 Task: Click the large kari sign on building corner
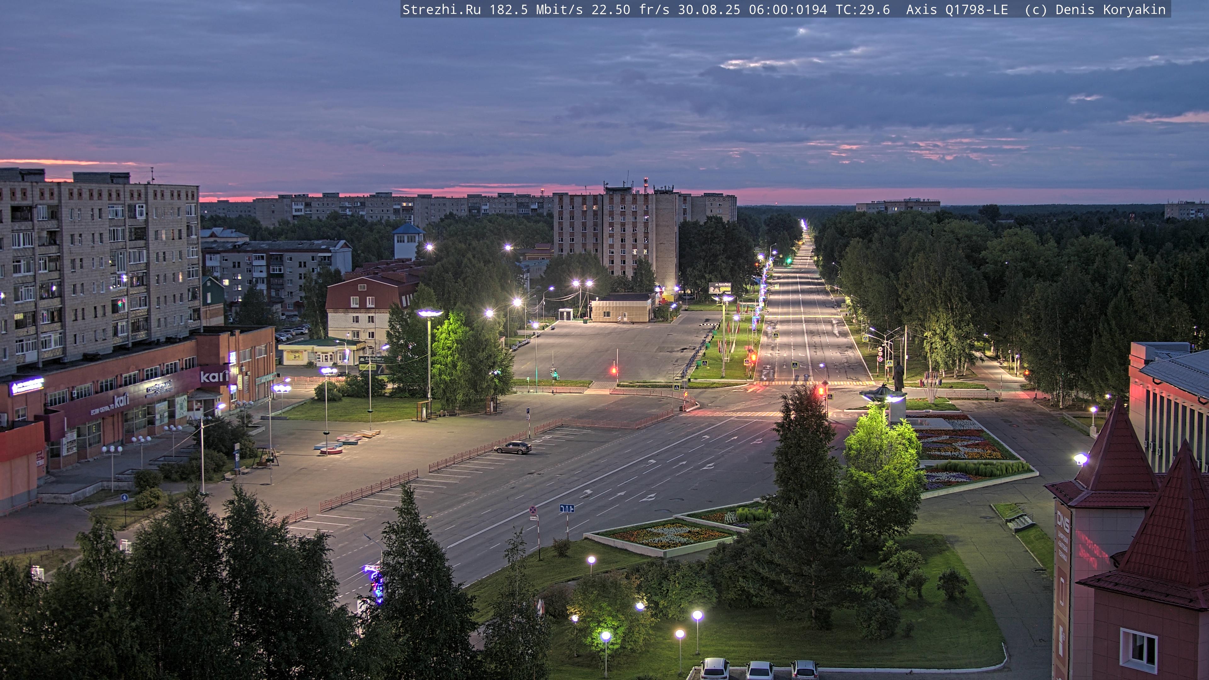214,376
